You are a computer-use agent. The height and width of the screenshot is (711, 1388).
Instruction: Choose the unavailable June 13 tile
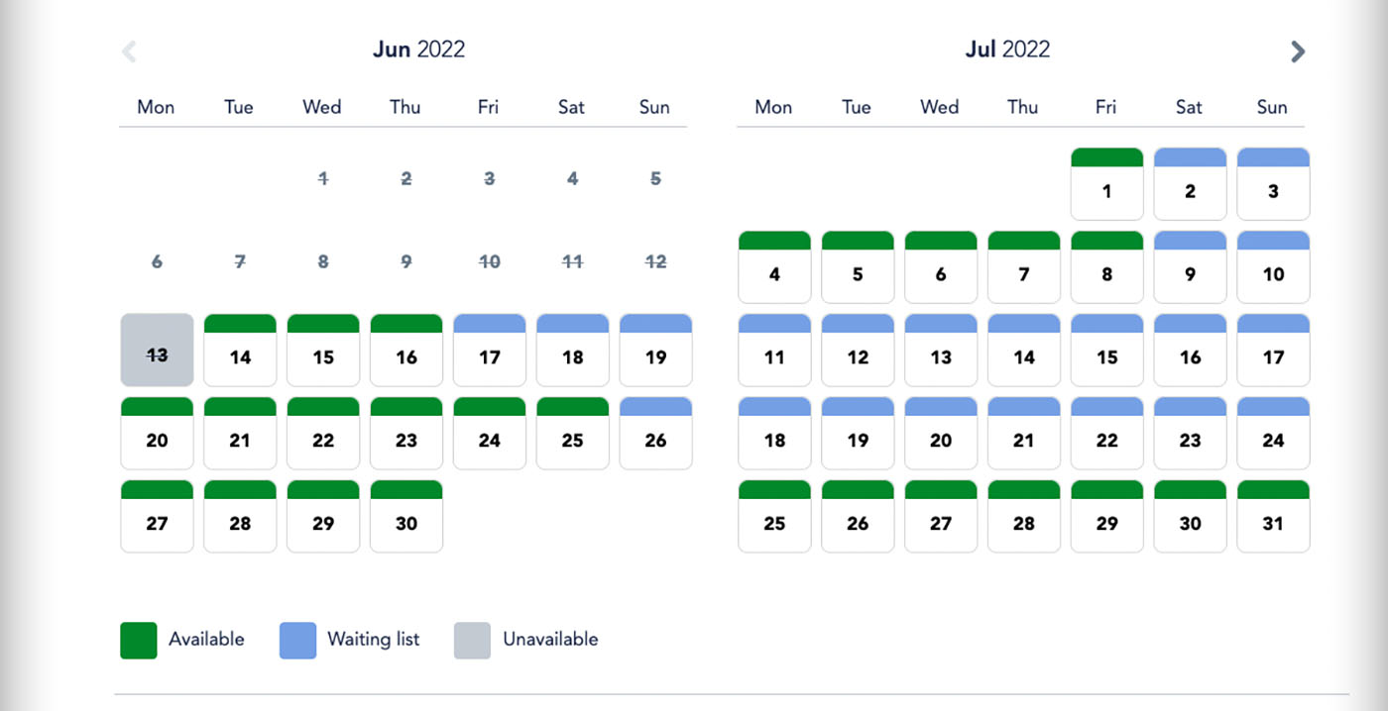tap(157, 350)
